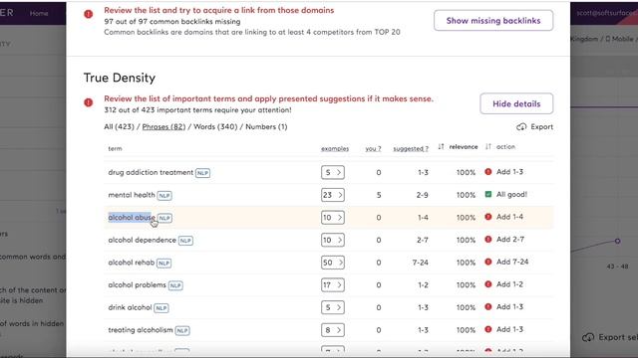Viewport: 638px width, 358px height.
Task: Open Home in the background navigation
Action: 39,13
